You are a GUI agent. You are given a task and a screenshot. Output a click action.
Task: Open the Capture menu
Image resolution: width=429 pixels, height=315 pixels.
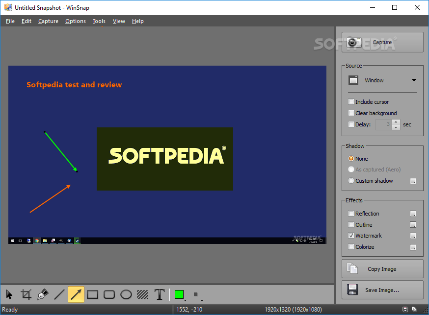tap(48, 21)
